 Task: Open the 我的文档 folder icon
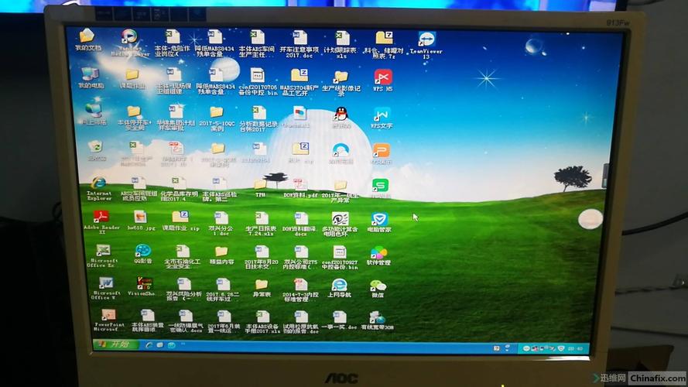[87, 36]
